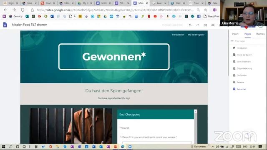Select 'Die Streifen' page in list
Viewport: 267px width, 150px height.
242,75
